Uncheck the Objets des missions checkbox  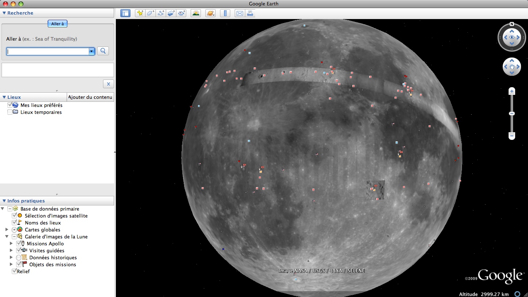tap(19, 264)
